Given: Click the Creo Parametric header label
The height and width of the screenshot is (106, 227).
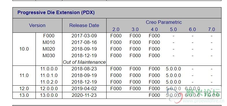Looking at the screenshot, I should pos(164,22).
